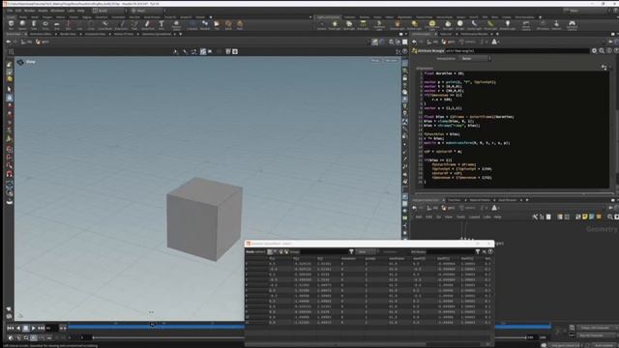Open the Attribute Wrangle parameter gear menu
The image size is (619, 348).
[594, 51]
